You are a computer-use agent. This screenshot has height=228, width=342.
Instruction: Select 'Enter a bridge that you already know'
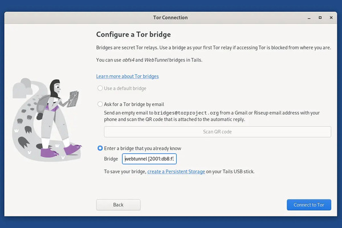coord(100,148)
